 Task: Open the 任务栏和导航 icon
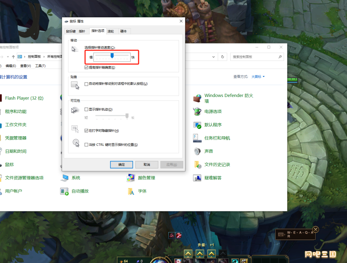[x=197, y=138]
